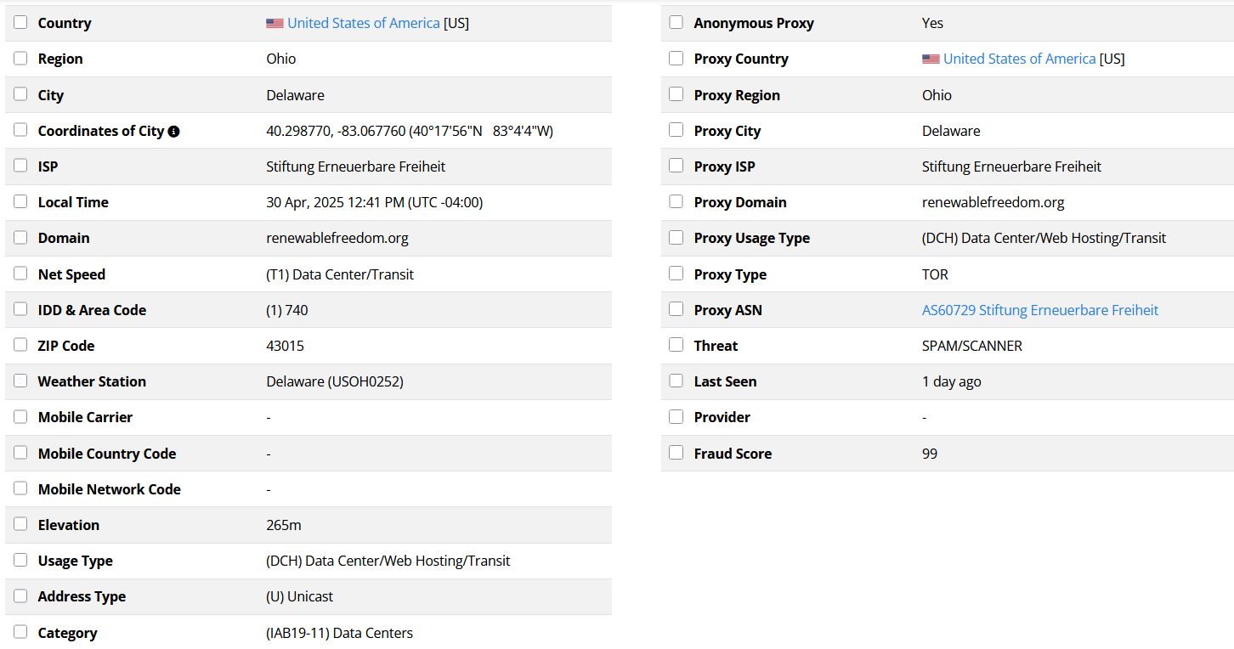The image size is (1234, 649).
Task: Click the Last Seen value 1 day ago
Action: pos(952,381)
